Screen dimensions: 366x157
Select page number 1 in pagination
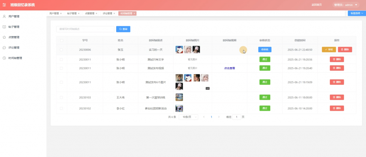(211, 117)
